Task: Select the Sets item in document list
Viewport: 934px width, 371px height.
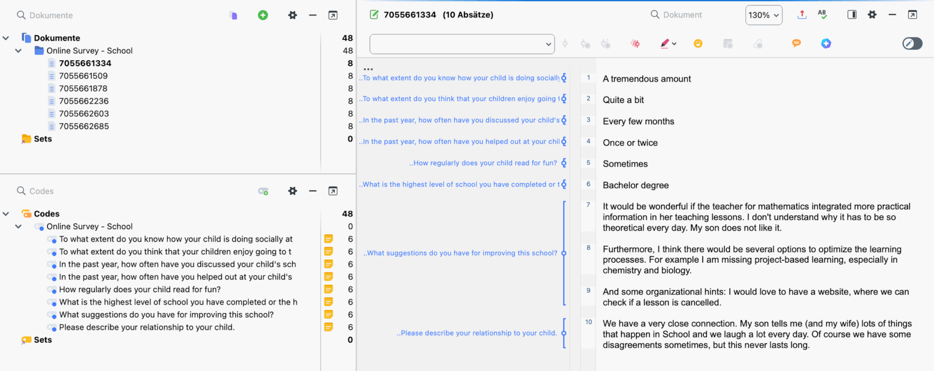Action: pos(42,139)
